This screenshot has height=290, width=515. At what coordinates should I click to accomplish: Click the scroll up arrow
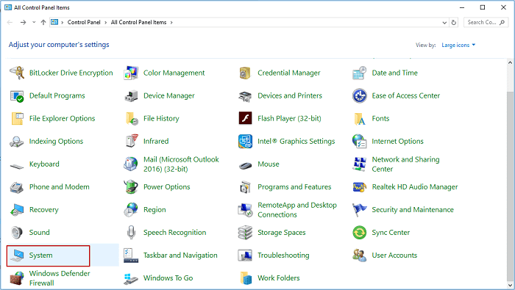(510, 62)
